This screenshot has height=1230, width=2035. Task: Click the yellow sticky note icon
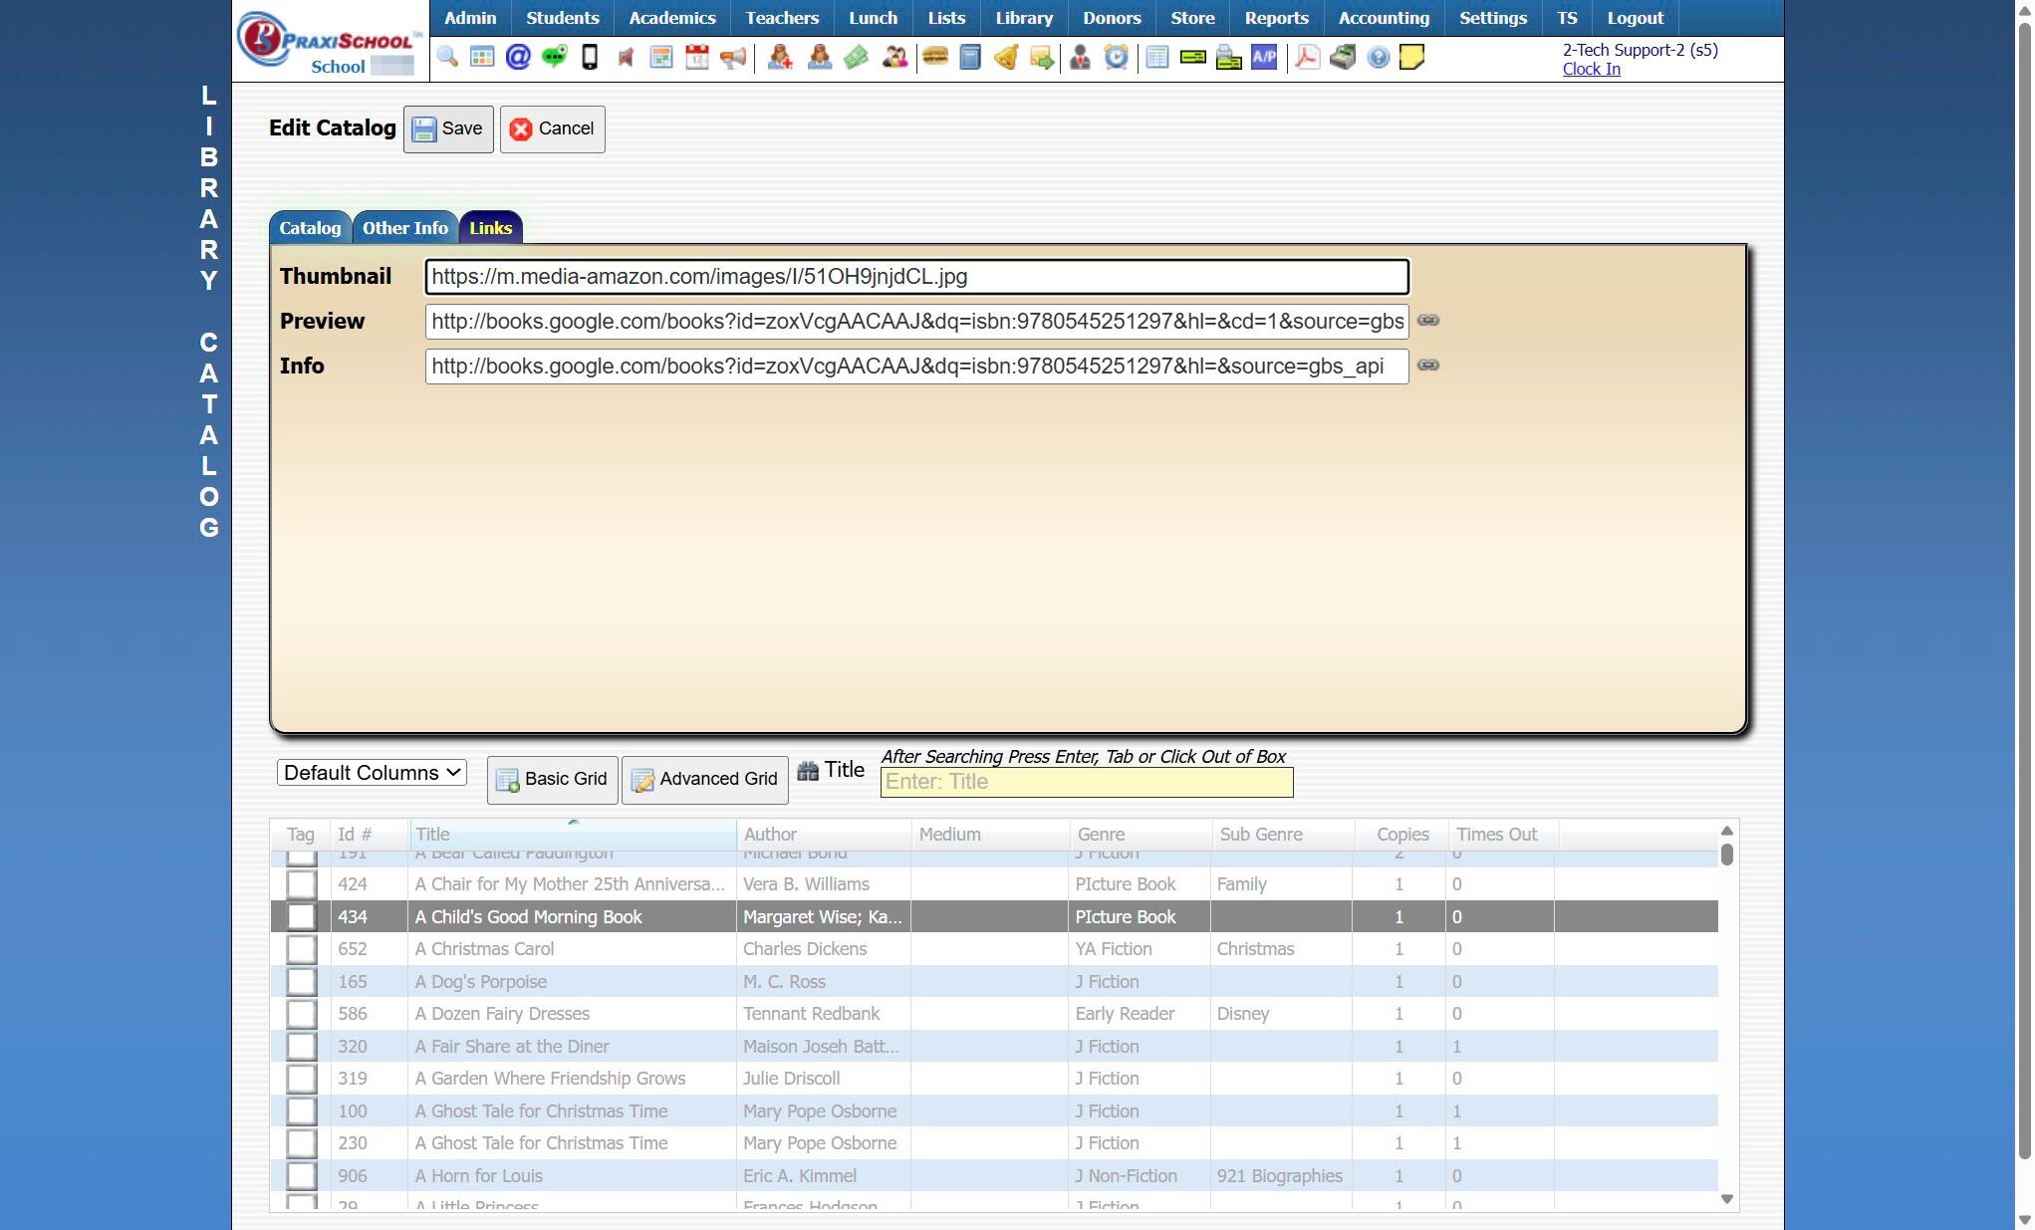pos(1411,58)
